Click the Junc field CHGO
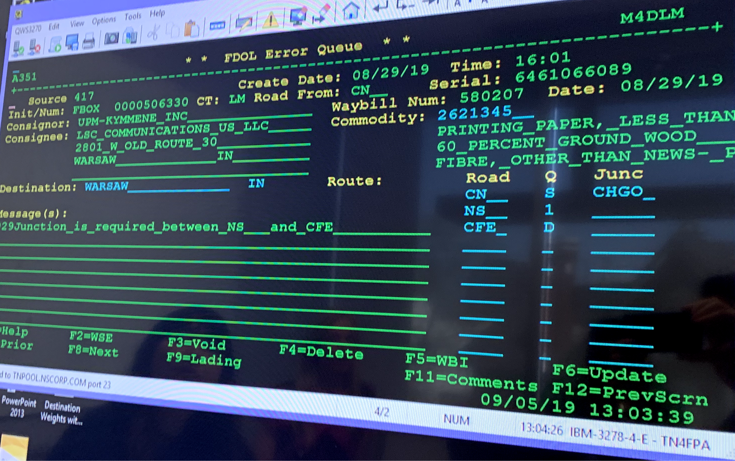 tap(624, 193)
